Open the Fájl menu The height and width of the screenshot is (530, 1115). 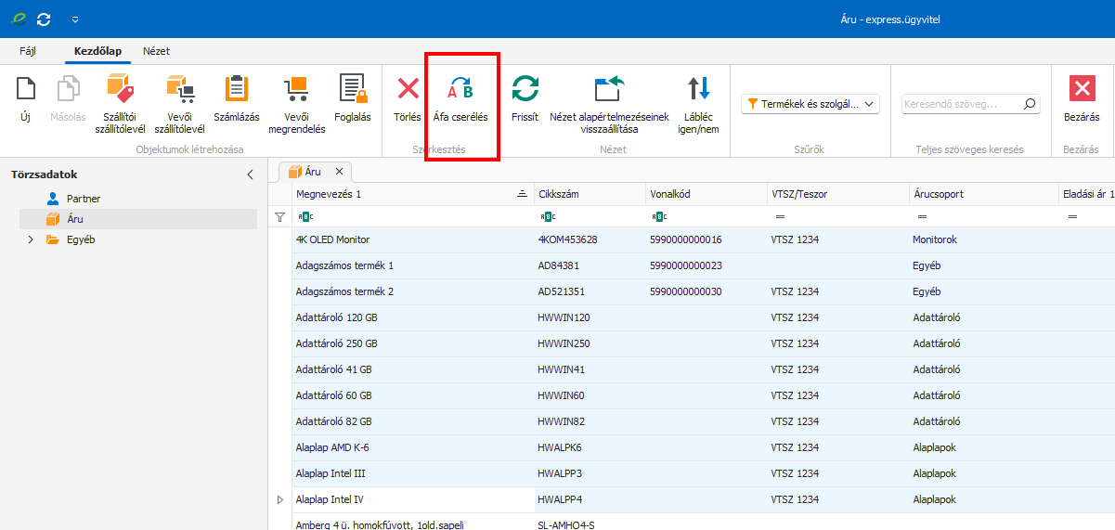tap(28, 51)
